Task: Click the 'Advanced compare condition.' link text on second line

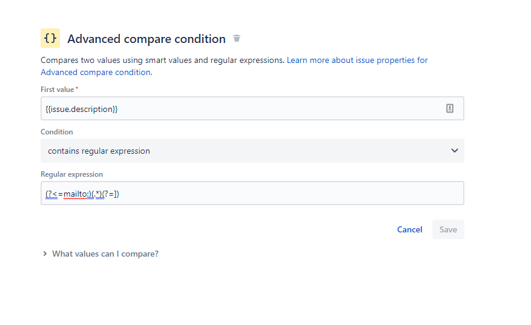Action: click(x=96, y=72)
